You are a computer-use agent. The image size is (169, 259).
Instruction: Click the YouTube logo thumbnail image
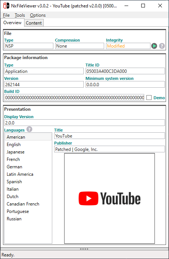[110, 198]
